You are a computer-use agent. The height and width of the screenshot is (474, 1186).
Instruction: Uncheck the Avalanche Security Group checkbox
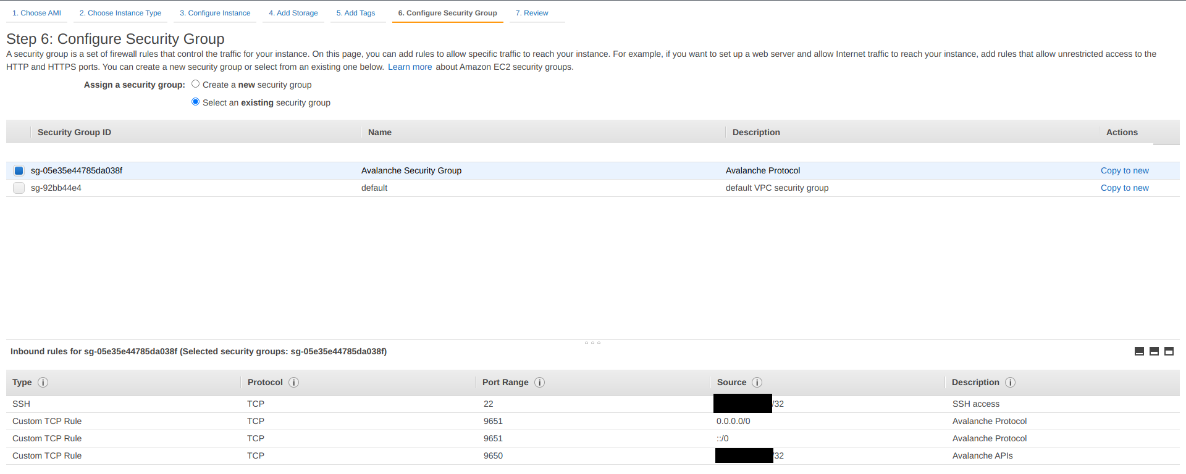(x=19, y=171)
